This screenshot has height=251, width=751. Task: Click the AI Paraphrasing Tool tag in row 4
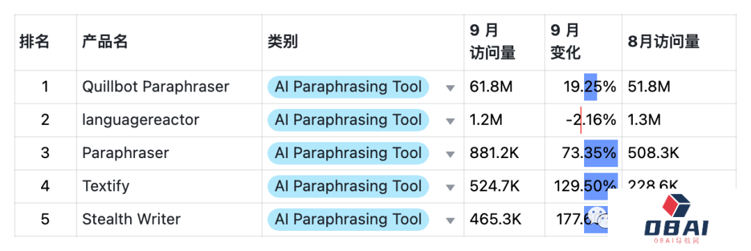[x=348, y=186]
